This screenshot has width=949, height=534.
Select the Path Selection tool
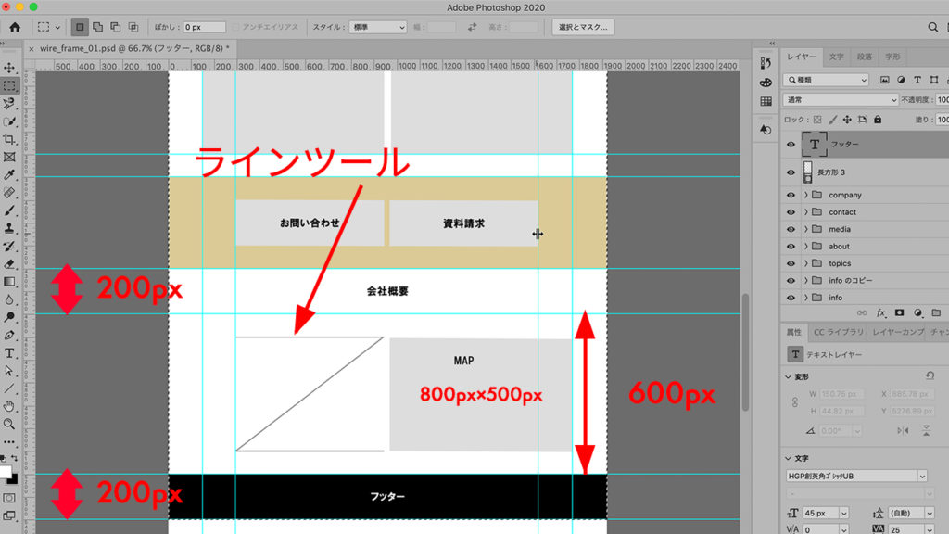coord(9,371)
